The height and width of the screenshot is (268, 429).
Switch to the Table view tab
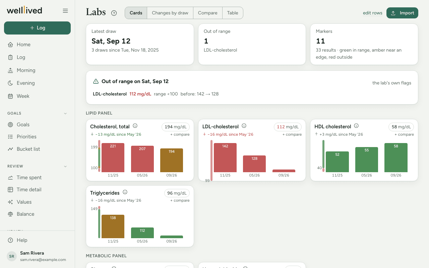(x=233, y=13)
